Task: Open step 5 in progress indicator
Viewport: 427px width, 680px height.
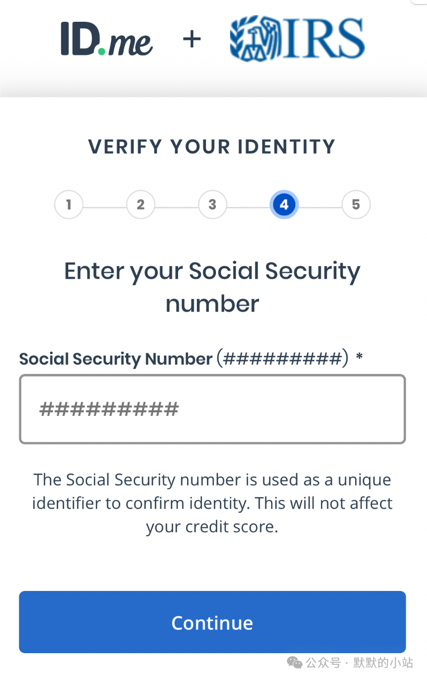Action: coord(356,204)
